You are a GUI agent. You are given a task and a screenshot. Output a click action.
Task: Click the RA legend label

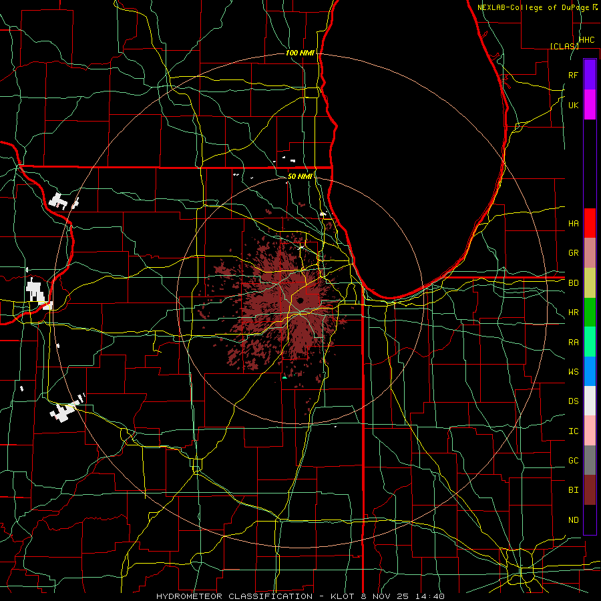pos(573,343)
